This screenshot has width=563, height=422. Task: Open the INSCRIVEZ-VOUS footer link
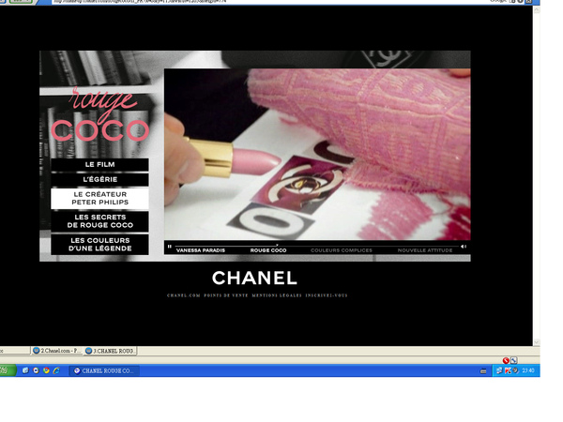tap(327, 295)
